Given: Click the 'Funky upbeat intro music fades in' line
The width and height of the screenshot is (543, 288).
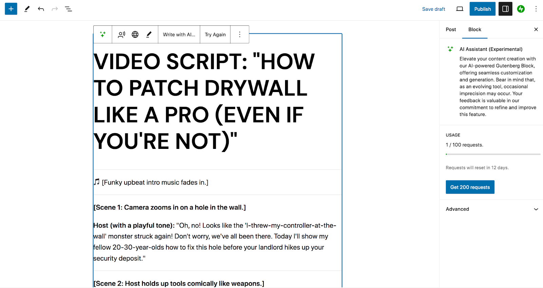Looking at the screenshot, I should [x=151, y=182].
